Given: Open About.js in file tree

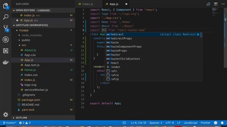Looking at the screenshot, I should [x=43, y=50].
